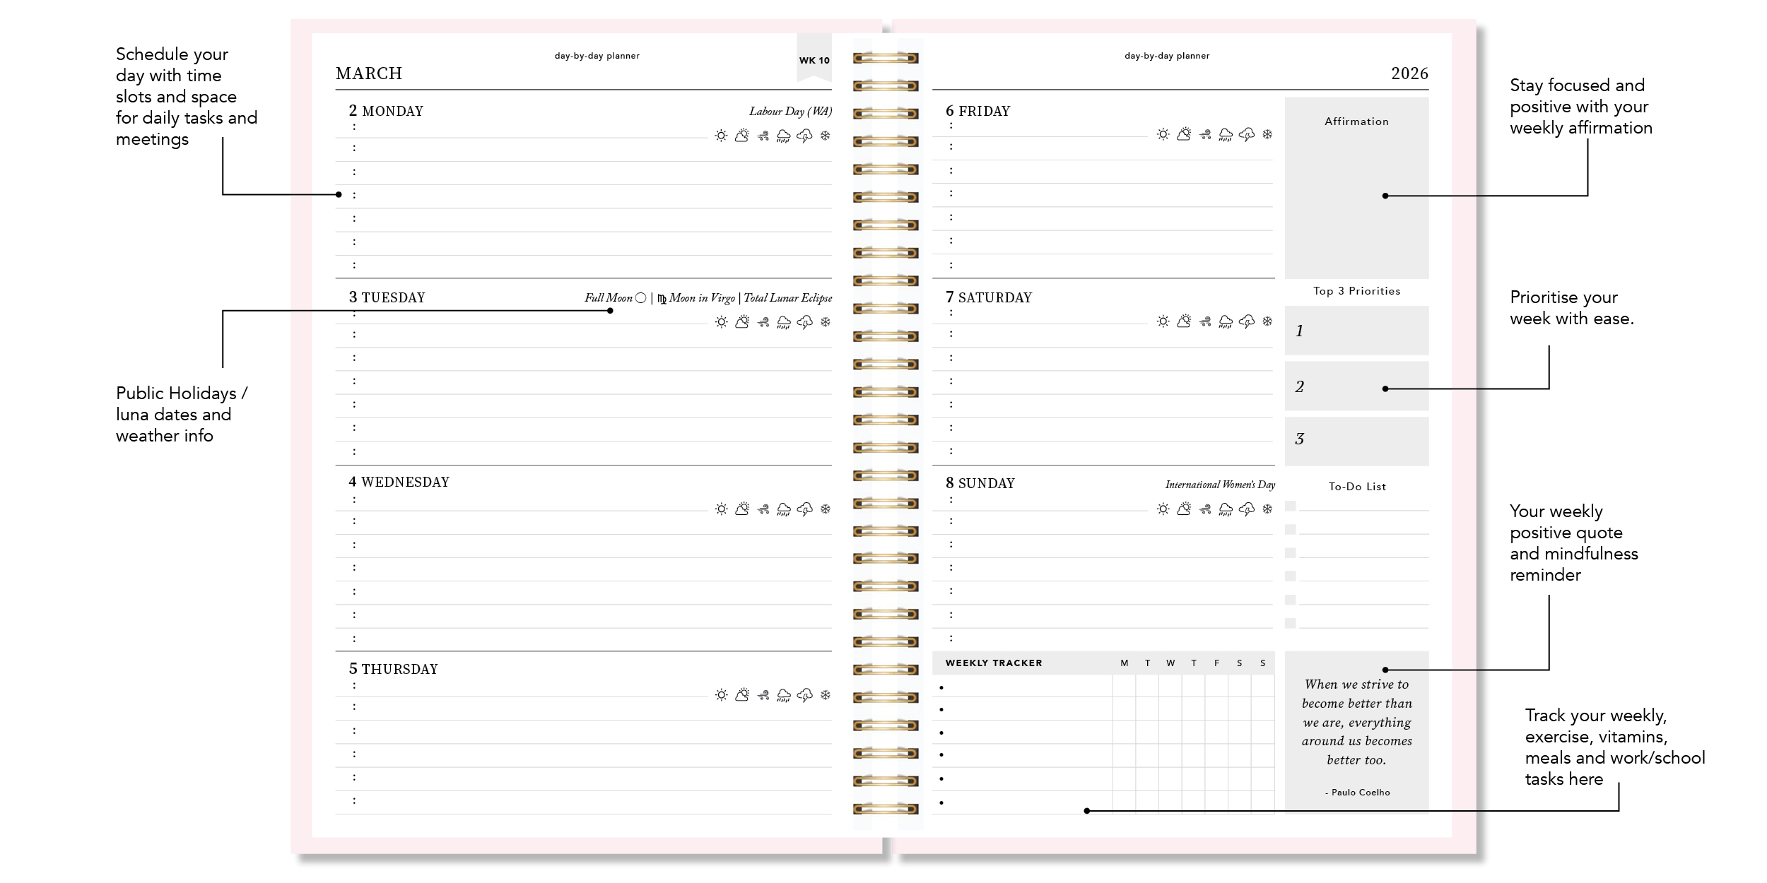Tick the first To-Do List checkbox

[1290, 506]
